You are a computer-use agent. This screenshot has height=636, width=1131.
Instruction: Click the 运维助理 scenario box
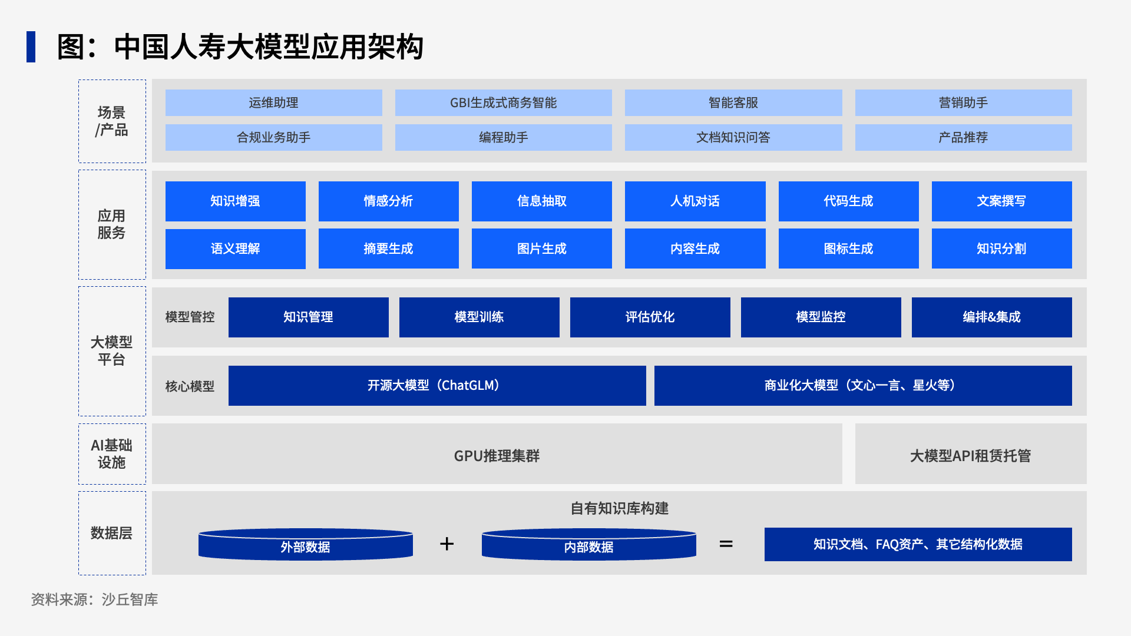(x=273, y=102)
